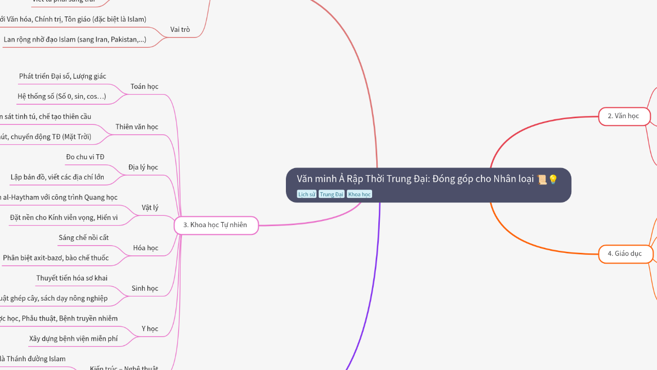This screenshot has height=370, width=657.
Task: Select the 'Trung Đại' tag
Action: (x=332, y=194)
